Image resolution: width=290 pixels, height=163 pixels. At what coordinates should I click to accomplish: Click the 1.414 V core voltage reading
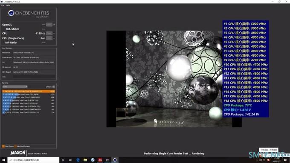237,110
